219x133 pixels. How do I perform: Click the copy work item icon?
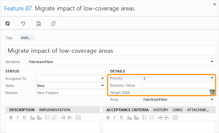[x=53, y=24]
